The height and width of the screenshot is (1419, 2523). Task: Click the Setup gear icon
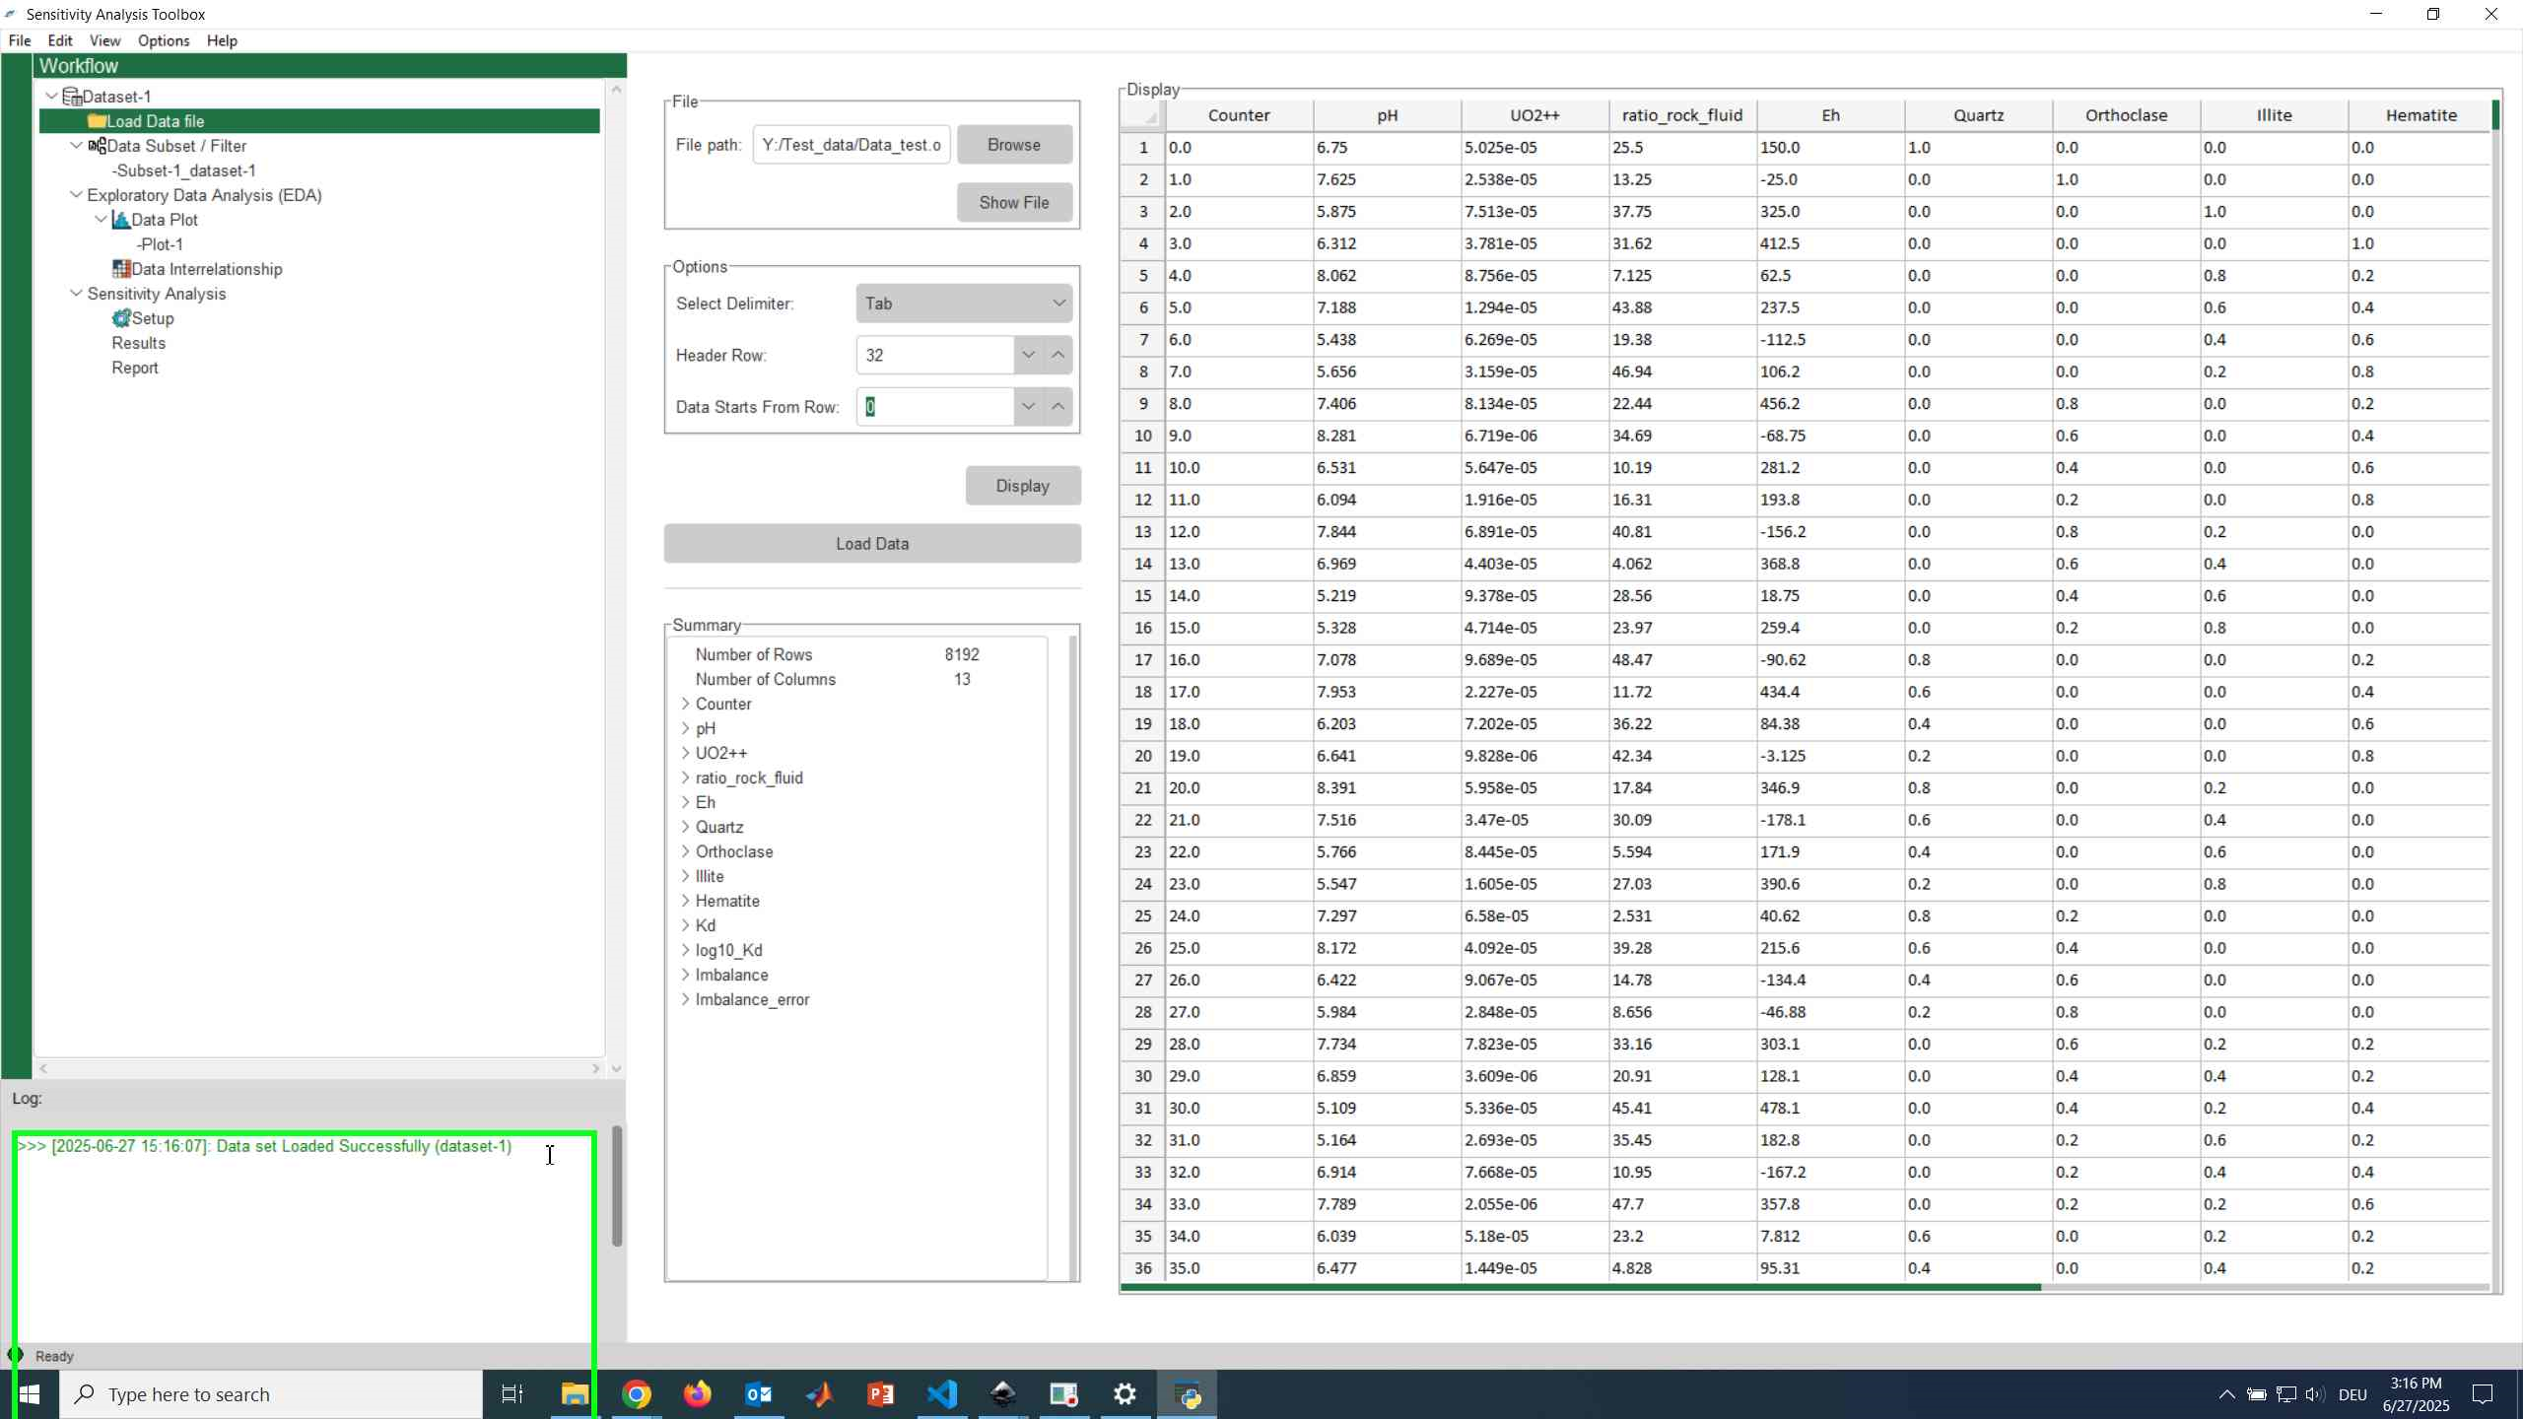pyautogui.click(x=121, y=318)
